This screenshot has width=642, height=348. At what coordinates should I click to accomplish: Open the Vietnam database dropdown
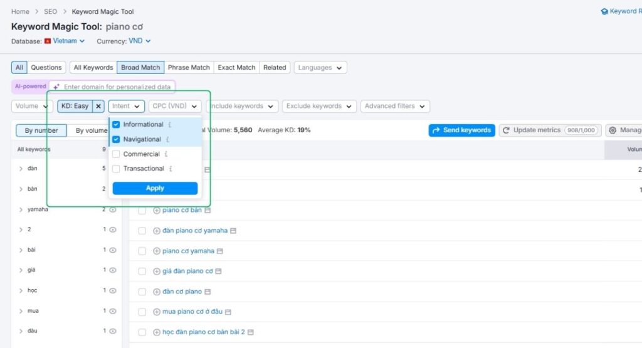click(x=65, y=41)
